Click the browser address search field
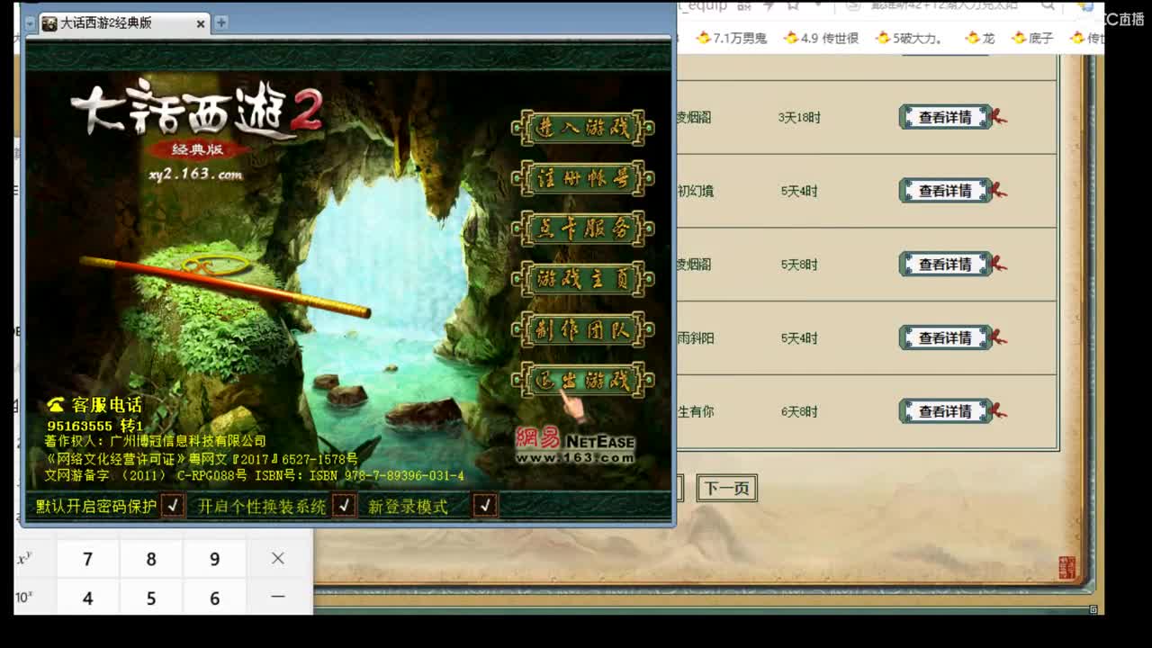Image resolution: width=1152 pixels, height=648 pixels. [x=943, y=5]
